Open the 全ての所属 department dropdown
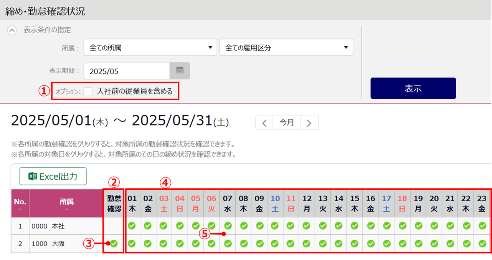Screen dimensions: 492x260 (x=150, y=48)
